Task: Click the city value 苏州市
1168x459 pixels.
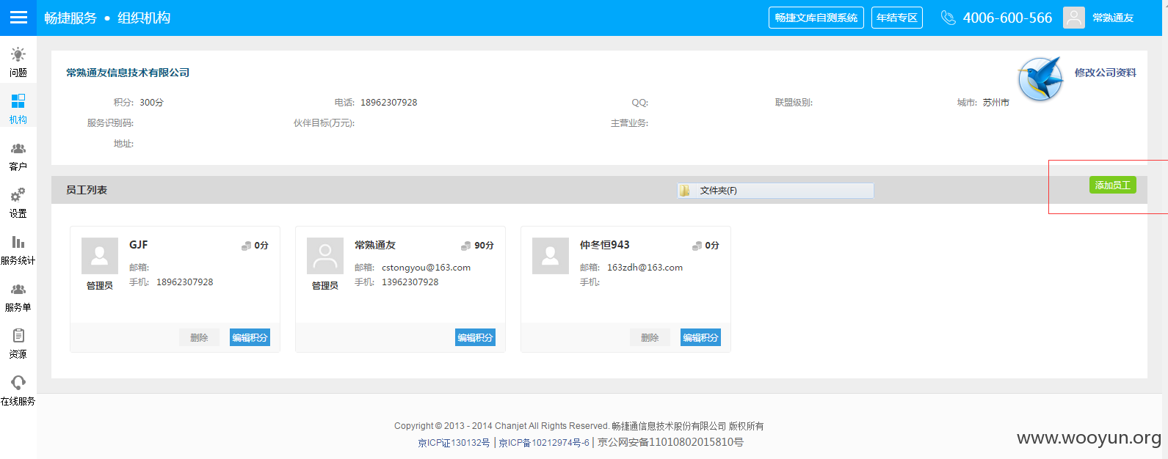Action: [996, 103]
